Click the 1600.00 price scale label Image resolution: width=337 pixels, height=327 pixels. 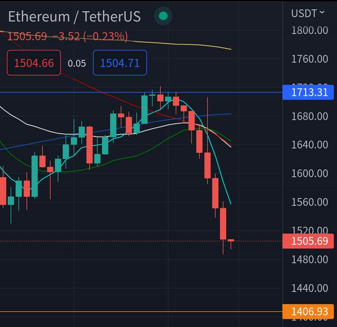tap(309, 174)
